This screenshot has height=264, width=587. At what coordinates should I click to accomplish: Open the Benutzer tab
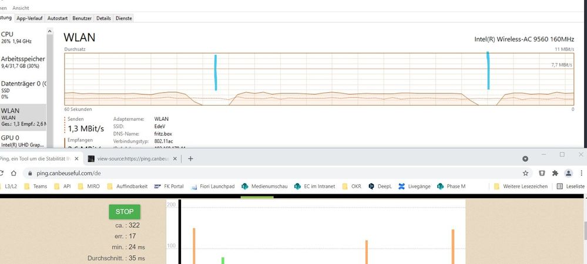tap(82, 18)
